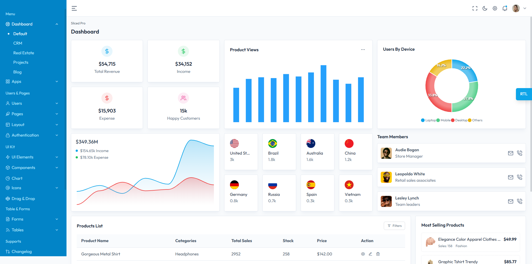532x264 pixels.
Task: Click mail icon for Audie Bogan
Action: 510,153
